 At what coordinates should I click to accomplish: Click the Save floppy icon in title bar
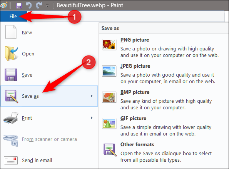(x=19, y=5)
